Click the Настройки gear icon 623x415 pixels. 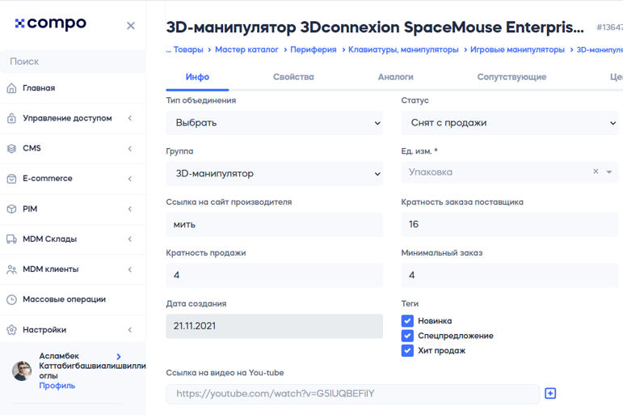coord(12,330)
